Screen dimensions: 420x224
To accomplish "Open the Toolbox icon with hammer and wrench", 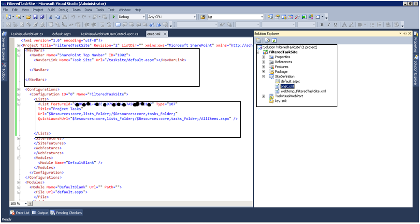I will [x=297, y=17].
